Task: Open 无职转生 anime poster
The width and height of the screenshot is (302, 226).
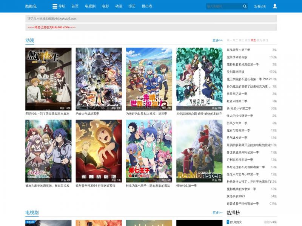Action: tap(48, 79)
